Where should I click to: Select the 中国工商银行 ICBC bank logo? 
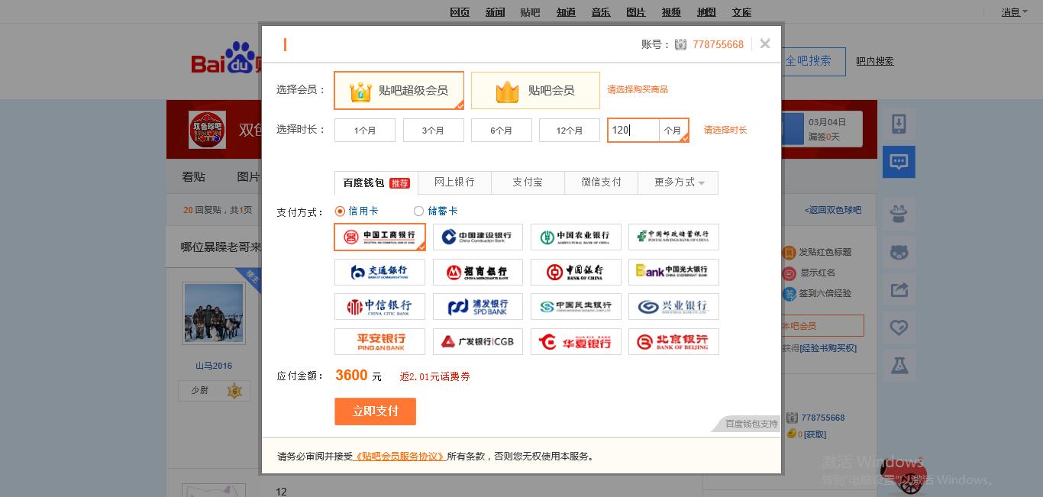click(x=379, y=237)
